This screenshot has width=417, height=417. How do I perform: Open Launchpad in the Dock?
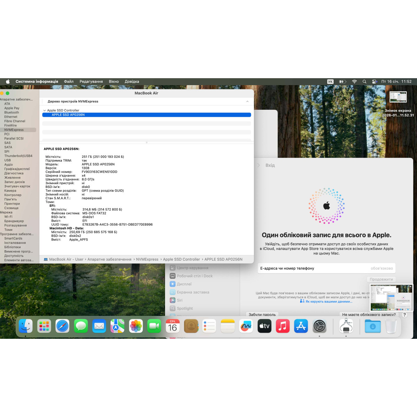click(x=44, y=326)
